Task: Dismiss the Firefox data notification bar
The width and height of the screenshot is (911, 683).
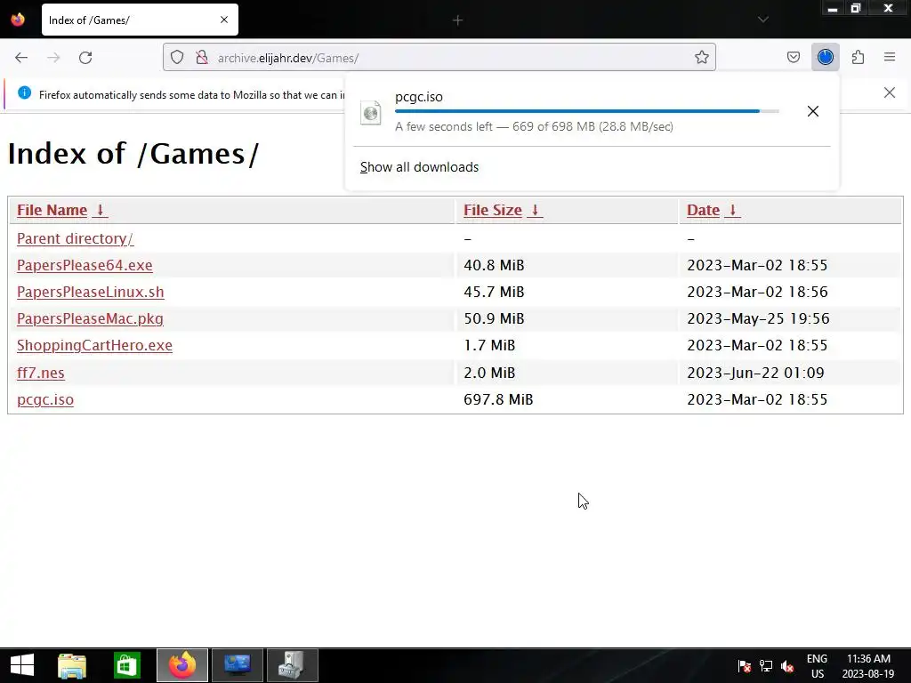Action: [x=889, y=92]
